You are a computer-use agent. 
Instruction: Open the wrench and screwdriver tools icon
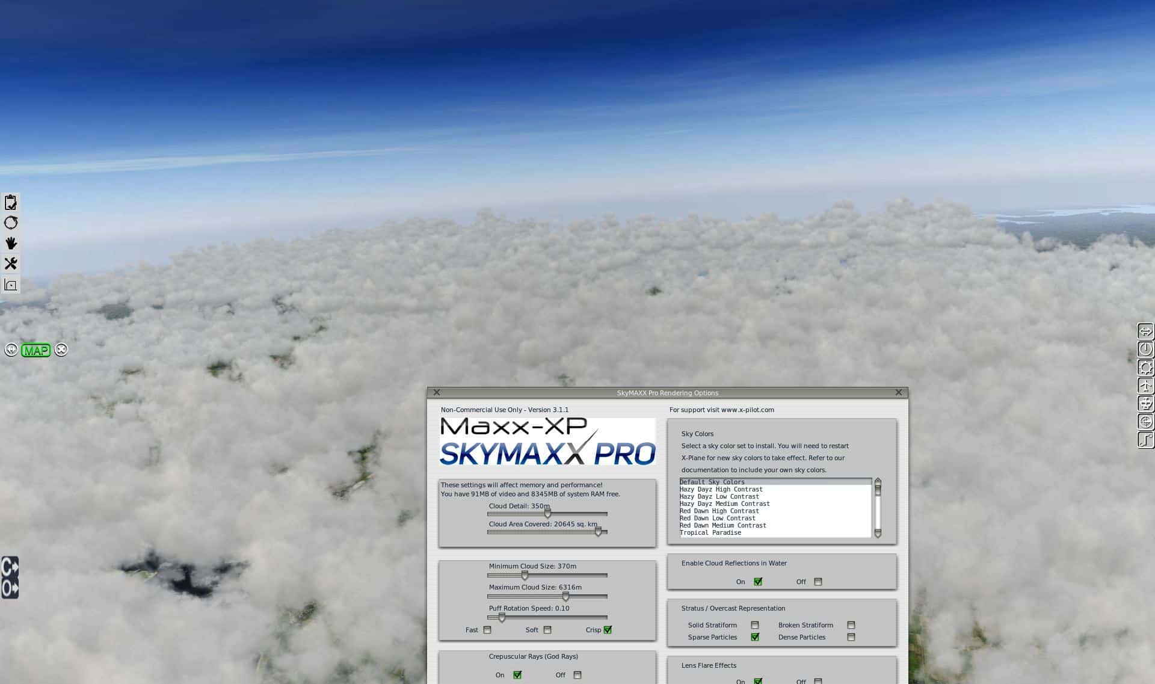tap(10, 263)
